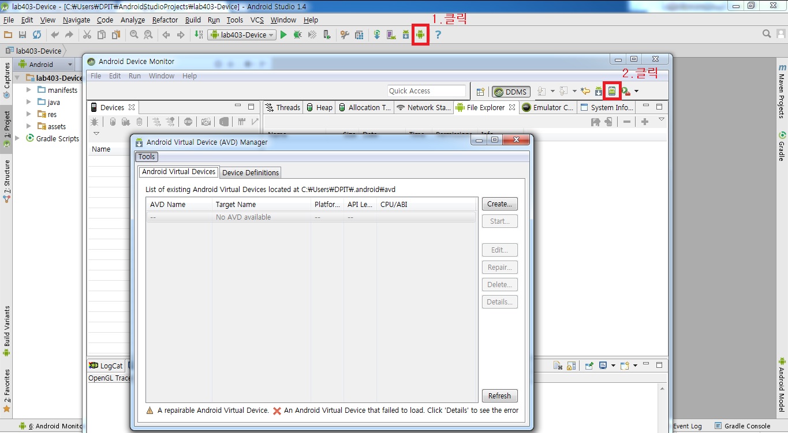The width and height of the screenshot is (788, 433).
Task: Open Android Device Monitor from the toolbar
Action: point(420,35)
